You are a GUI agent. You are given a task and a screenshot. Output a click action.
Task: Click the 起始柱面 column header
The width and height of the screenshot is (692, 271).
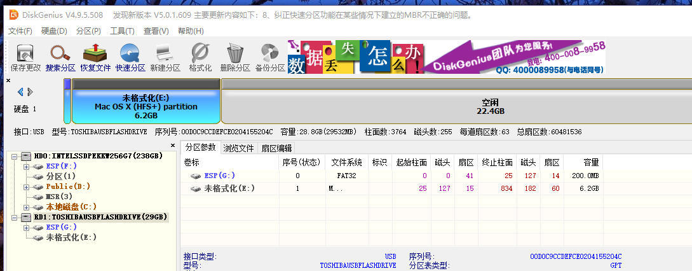pos(411,163)
